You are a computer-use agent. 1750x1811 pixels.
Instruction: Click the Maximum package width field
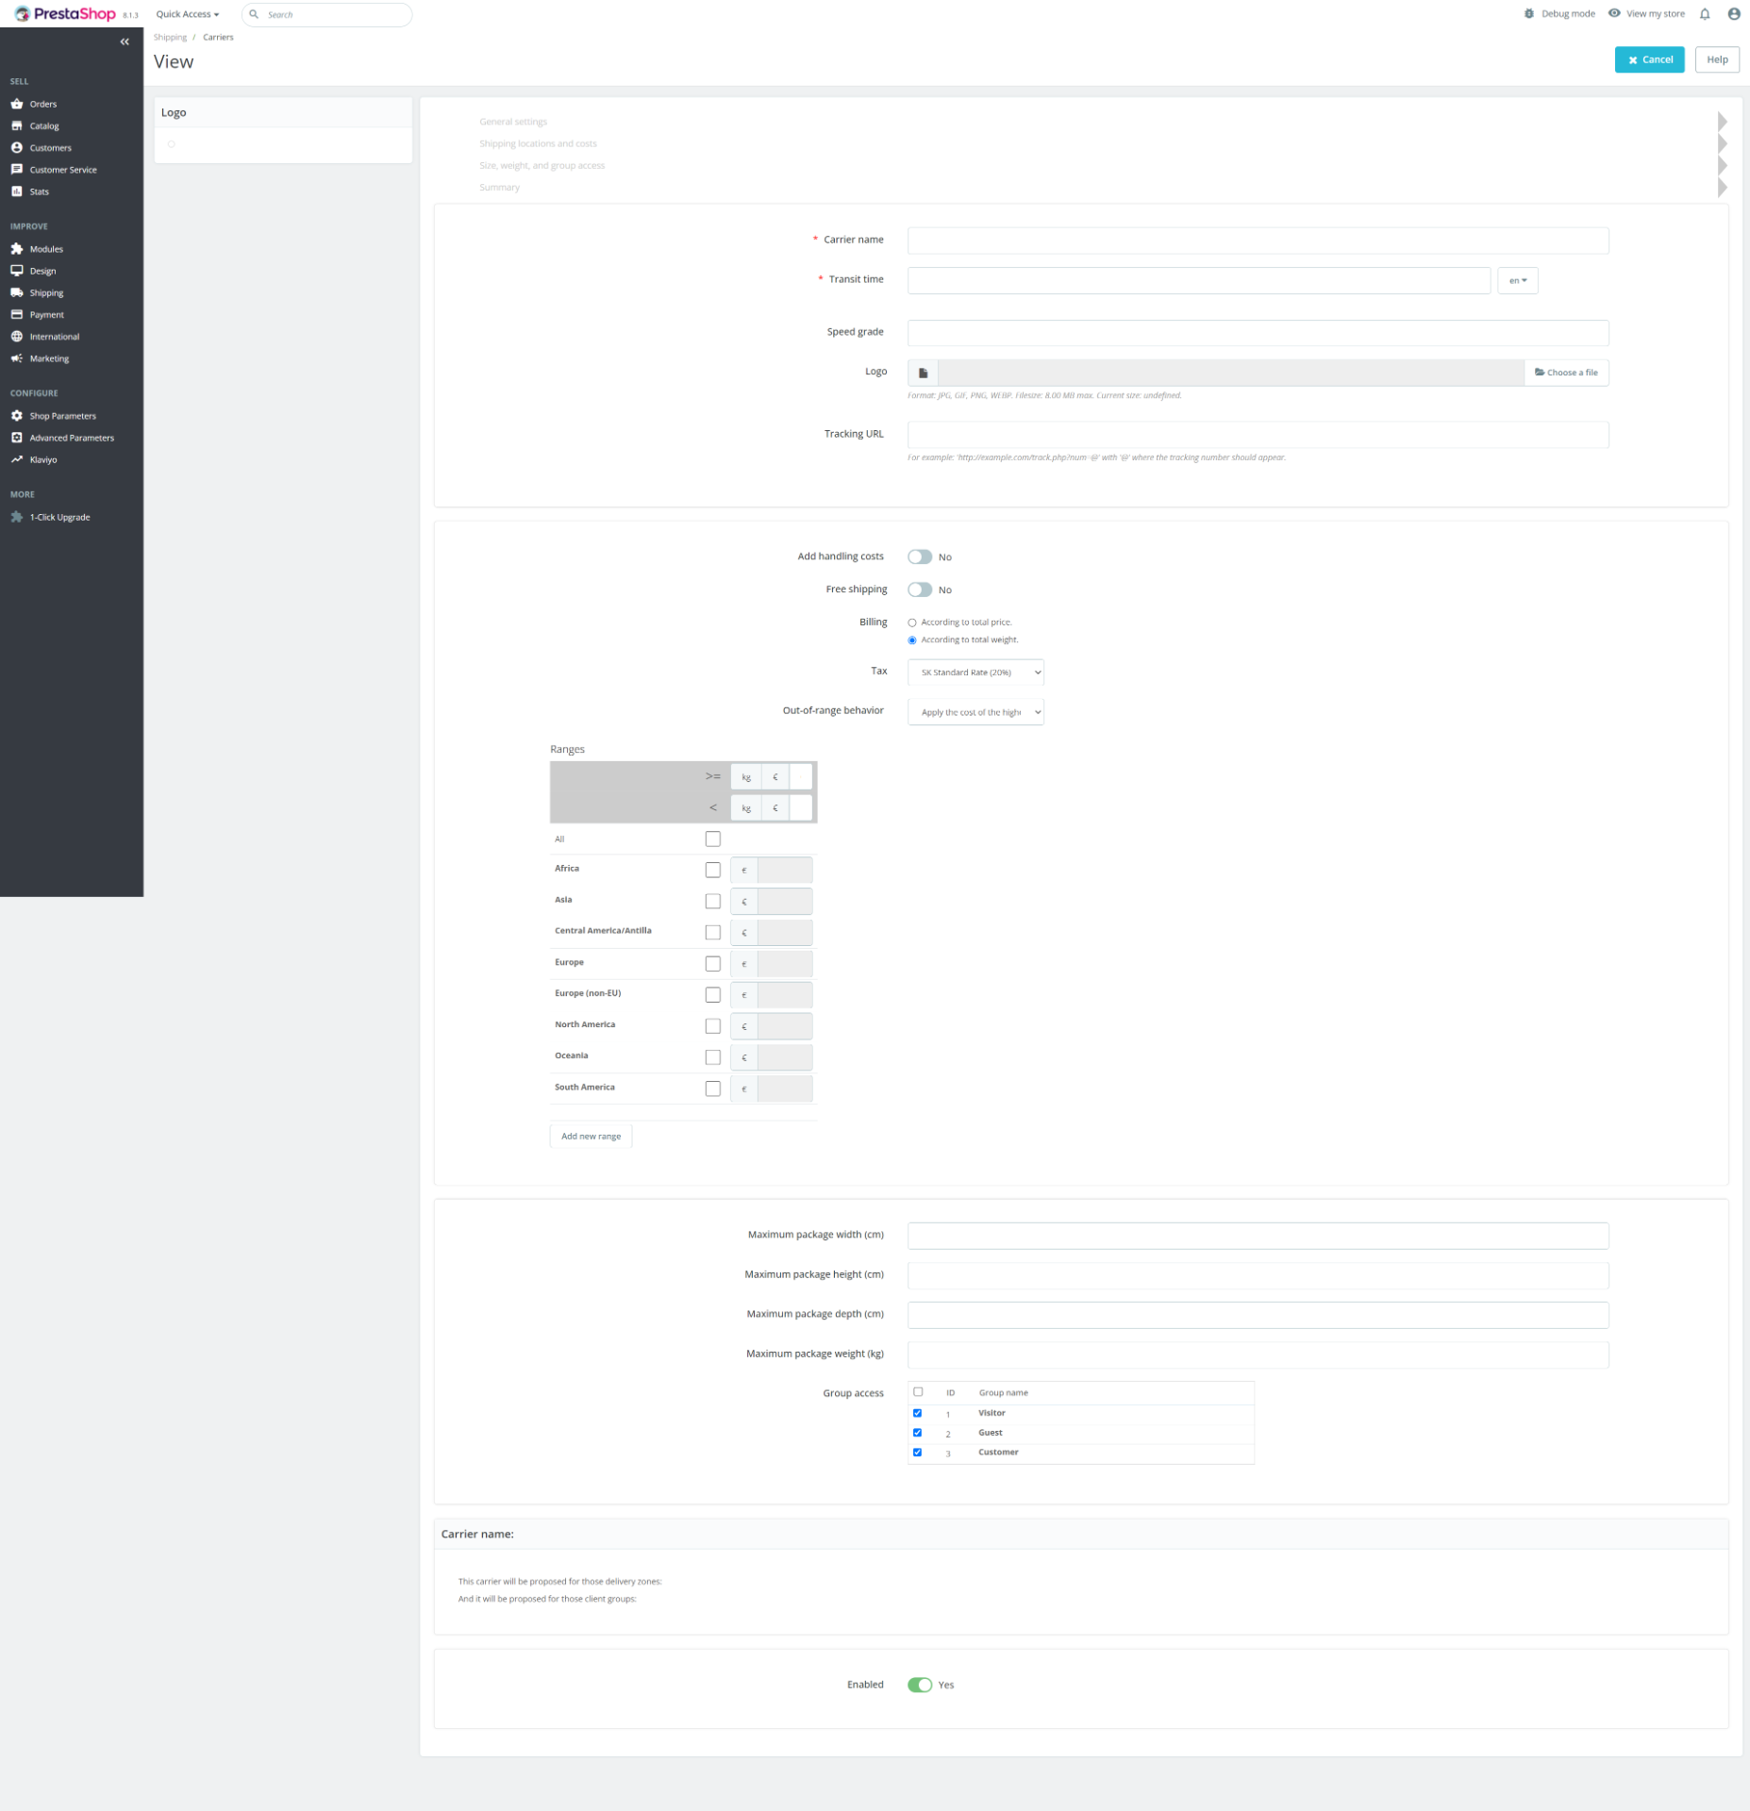pyautogui.click(x=1258, y=1236)
